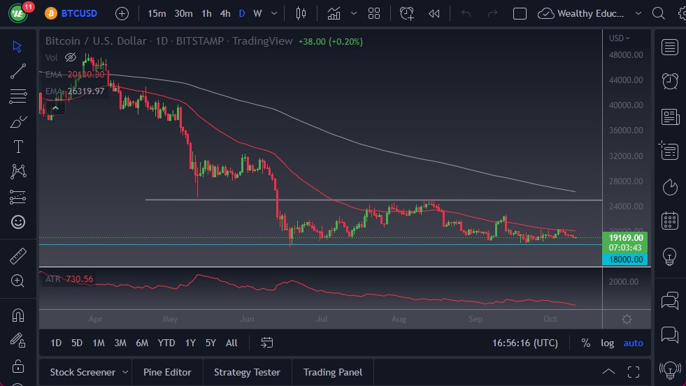Toggle the auto scale option
Screen dimensions: 686x386
[633, 343]
